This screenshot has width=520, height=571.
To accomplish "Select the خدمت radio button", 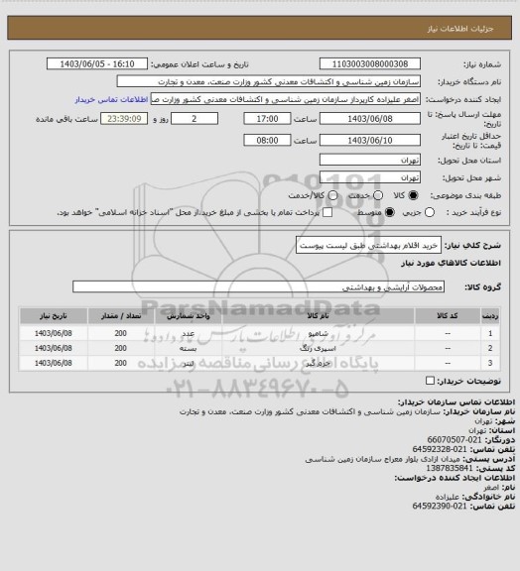I will coord(378,195).
